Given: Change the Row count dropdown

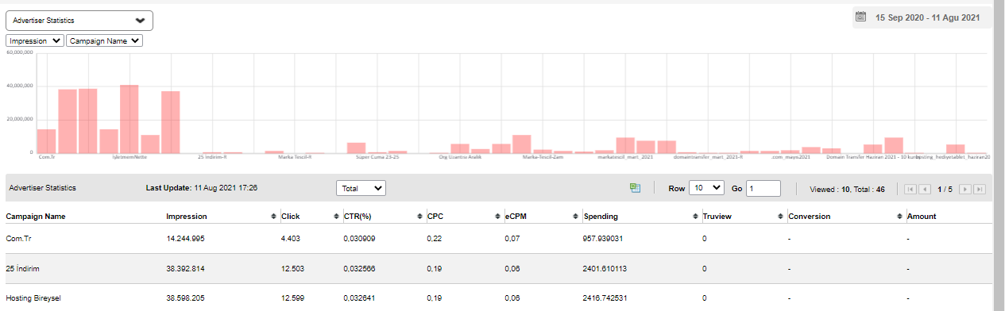Looking at the screenshot, I should [706, 188].
